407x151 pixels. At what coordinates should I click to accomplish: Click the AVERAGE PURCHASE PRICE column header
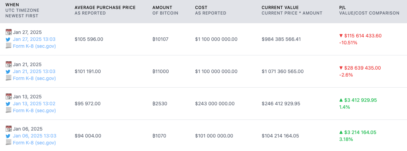click(x=105, y=7)
